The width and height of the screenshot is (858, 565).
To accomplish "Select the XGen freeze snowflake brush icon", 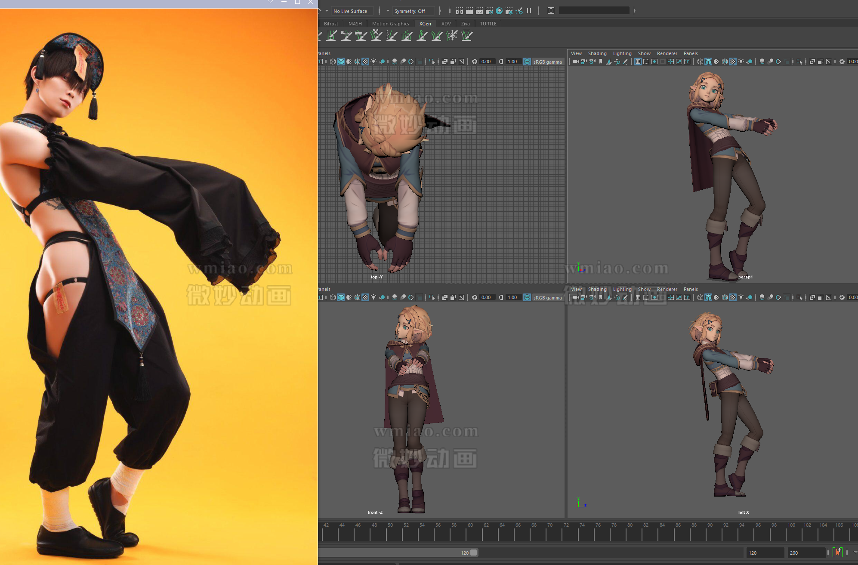I will (452, 36).
